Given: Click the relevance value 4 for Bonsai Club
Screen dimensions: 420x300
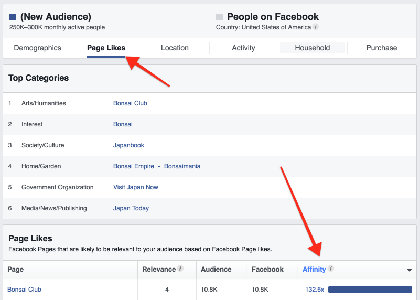Looking at the screenshot, I should tap(167, 290).
